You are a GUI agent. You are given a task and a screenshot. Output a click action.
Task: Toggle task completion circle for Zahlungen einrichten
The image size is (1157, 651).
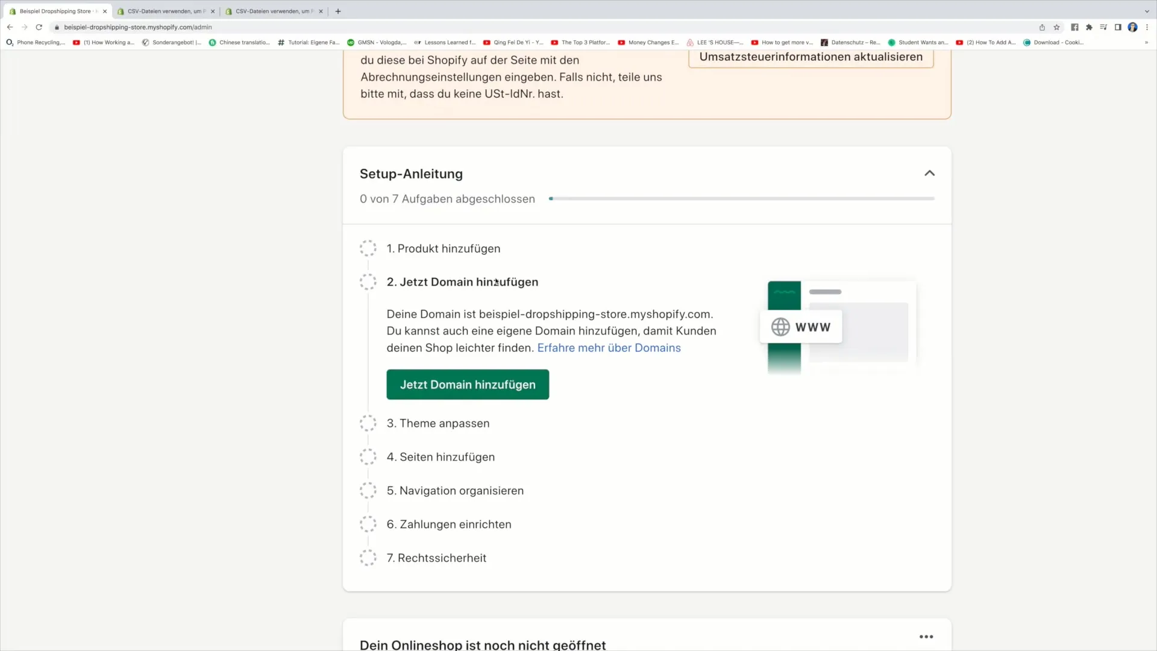pyautogui.click(x=368, y=524)
